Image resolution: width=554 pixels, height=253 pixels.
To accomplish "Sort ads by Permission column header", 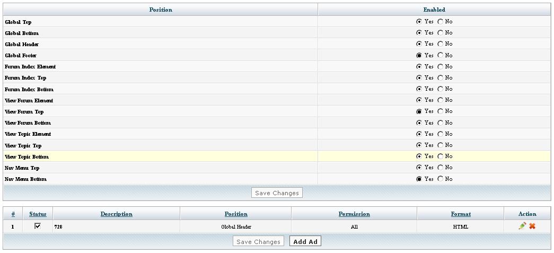I will tap(354, 214).
